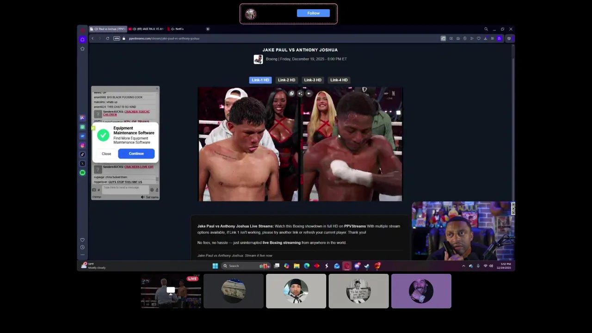Open the weather widget showing Mostly cloudy

pos(94,265)
